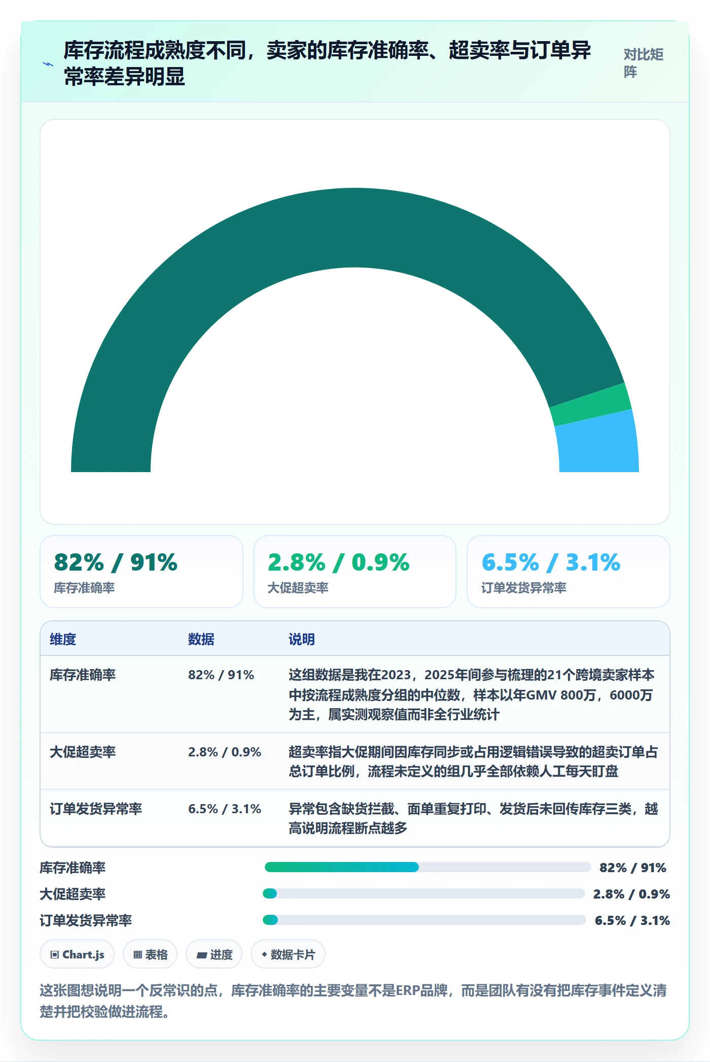710x1062 pixels.
Task: Click the 对比矩阵 label in the header
Action: [x=643, y=63]
